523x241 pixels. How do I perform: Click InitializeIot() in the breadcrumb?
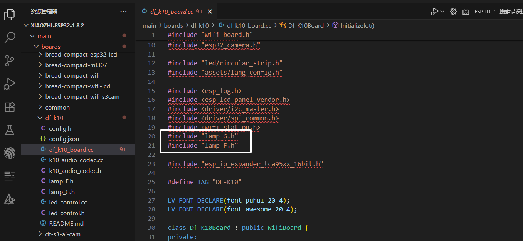[x=357, y=25]
